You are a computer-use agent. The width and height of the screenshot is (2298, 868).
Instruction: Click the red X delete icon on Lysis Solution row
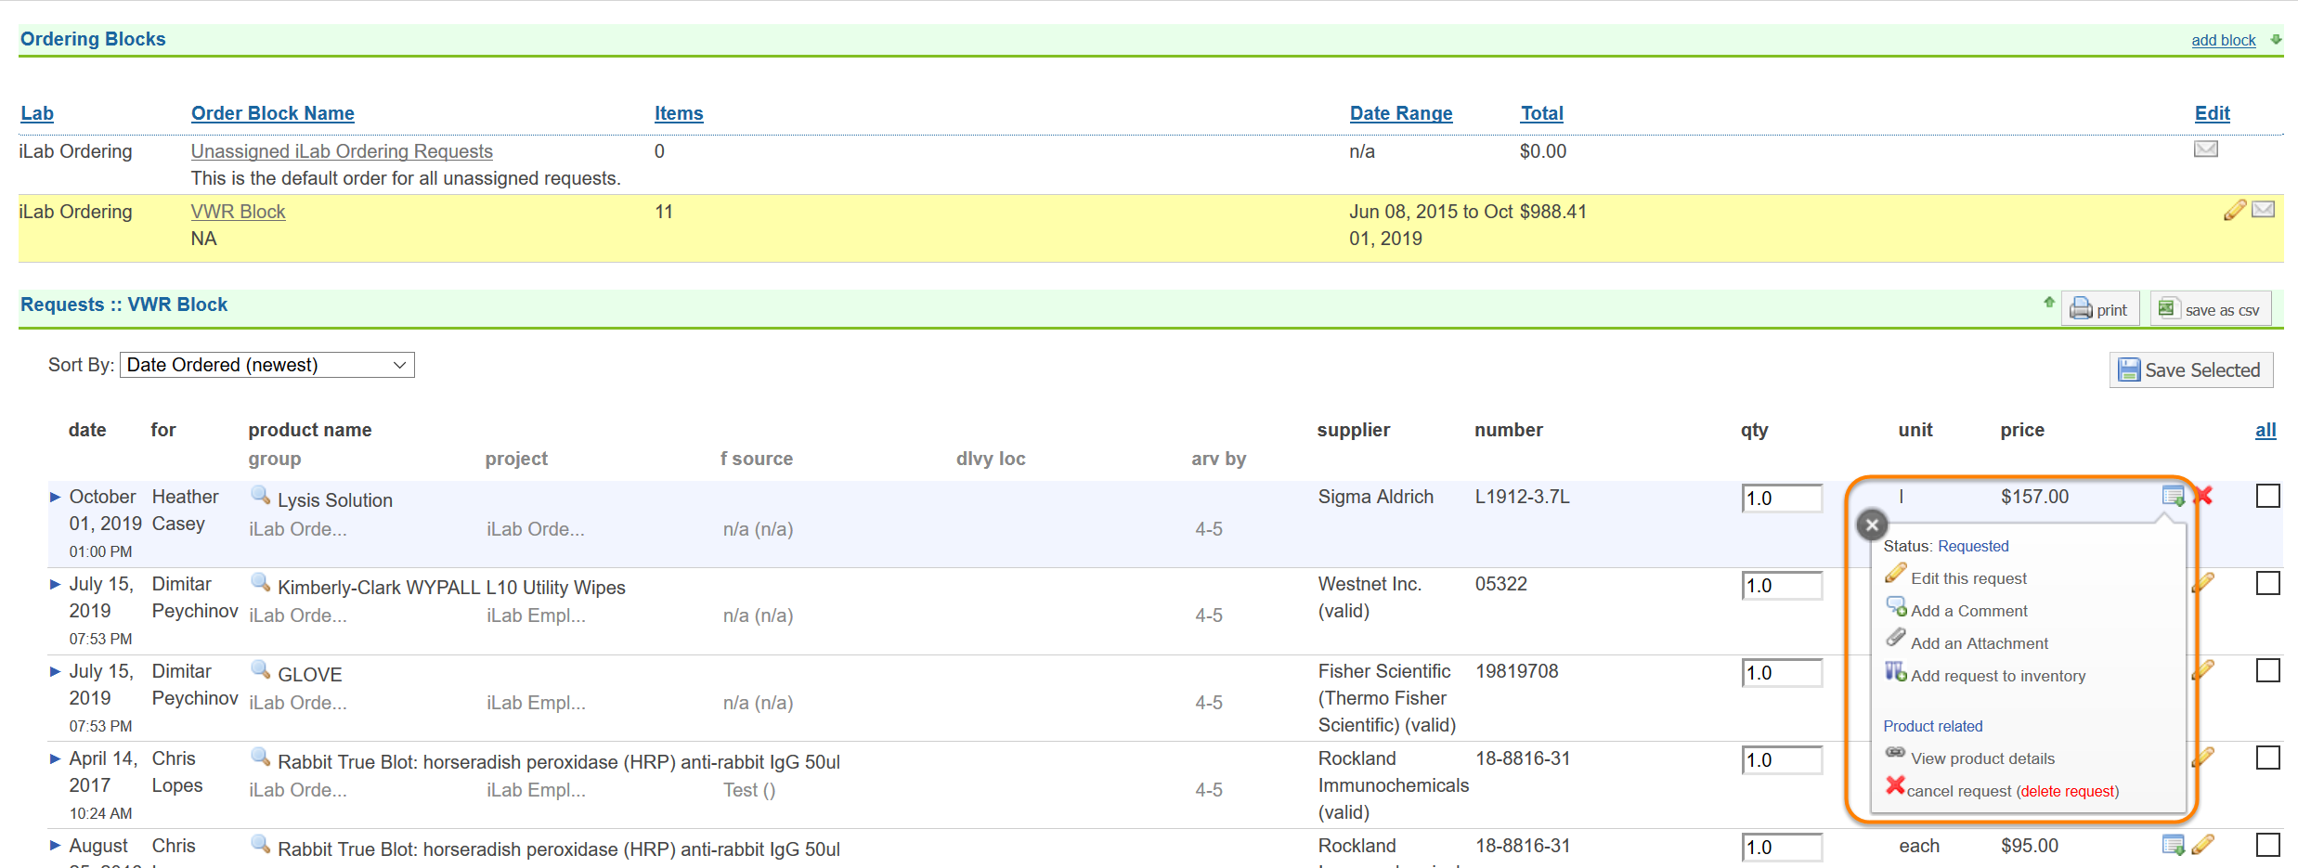[x=2203, y=497]
